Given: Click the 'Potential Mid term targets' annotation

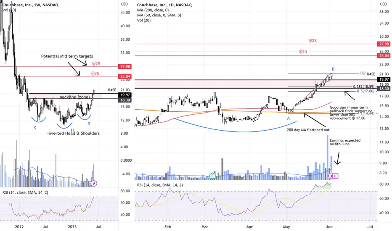Looking at the screenshot, I should tap(67, 56).
